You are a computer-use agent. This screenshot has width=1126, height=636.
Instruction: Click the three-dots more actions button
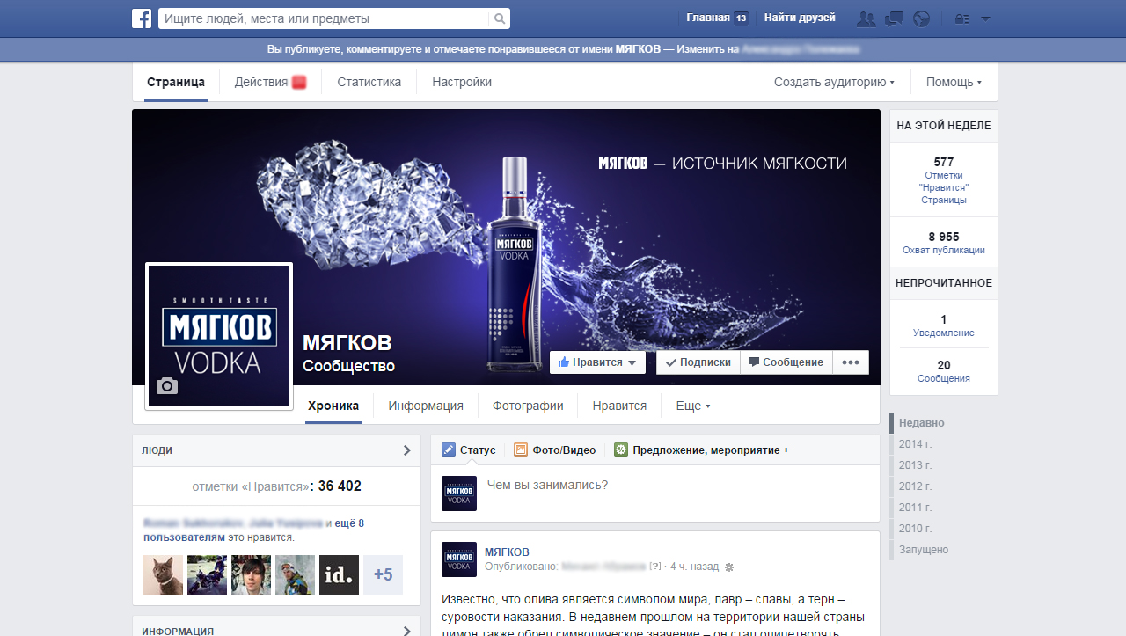click(851, 362)
